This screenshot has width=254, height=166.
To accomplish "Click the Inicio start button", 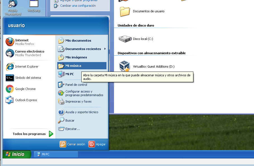I will [17, 154].
